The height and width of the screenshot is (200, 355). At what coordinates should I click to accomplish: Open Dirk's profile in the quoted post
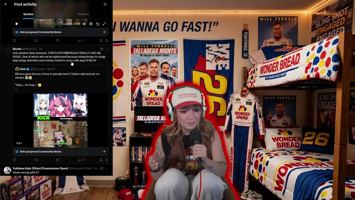(x=23, y=69)
